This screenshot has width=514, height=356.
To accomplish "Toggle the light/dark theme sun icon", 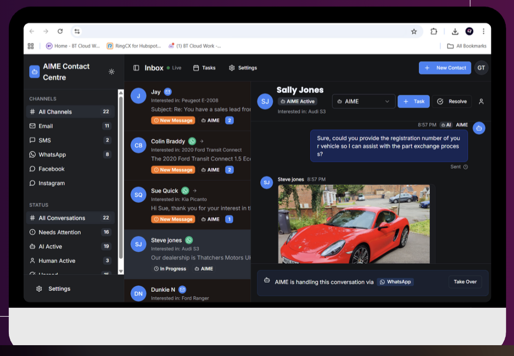I will click(x=112, y=72).
